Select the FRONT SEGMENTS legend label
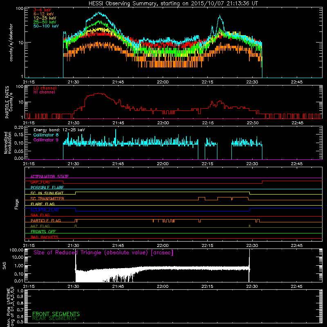 56,314
